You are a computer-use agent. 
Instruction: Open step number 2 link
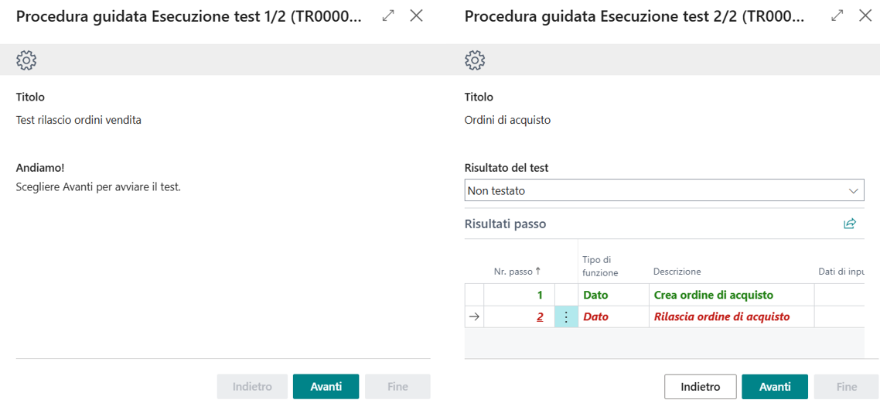(540, 316)
